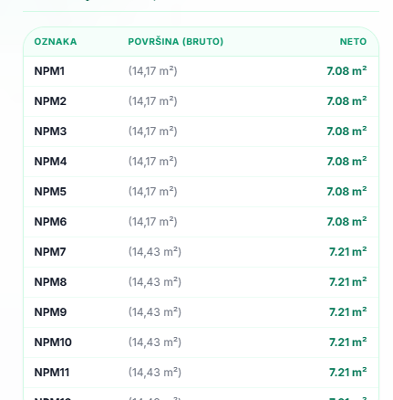393x400 pixels.
Task: Click net value 7.21 m² in NPM10 row
Action: click(x=348, y=342)
